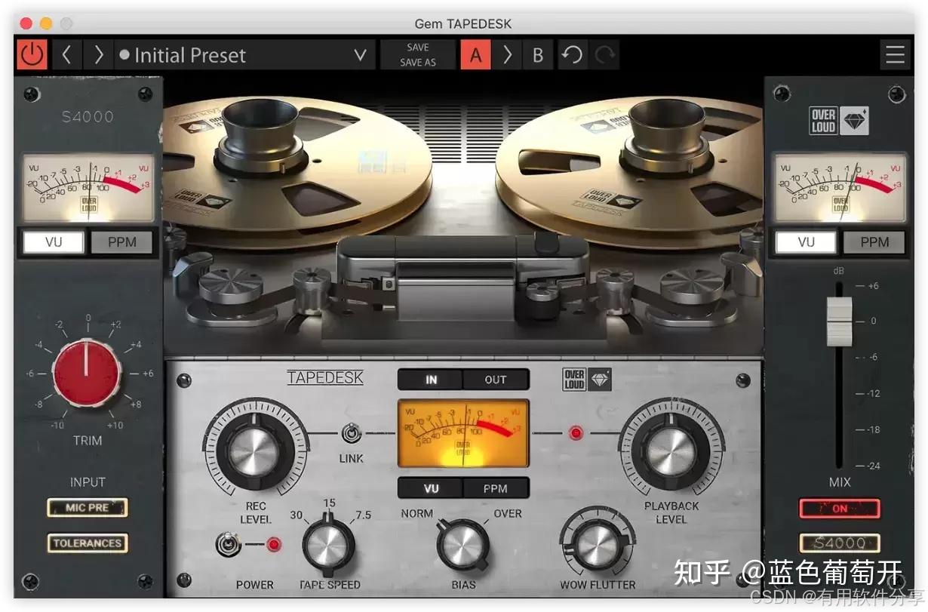Close the window with red button

(26, 23)
